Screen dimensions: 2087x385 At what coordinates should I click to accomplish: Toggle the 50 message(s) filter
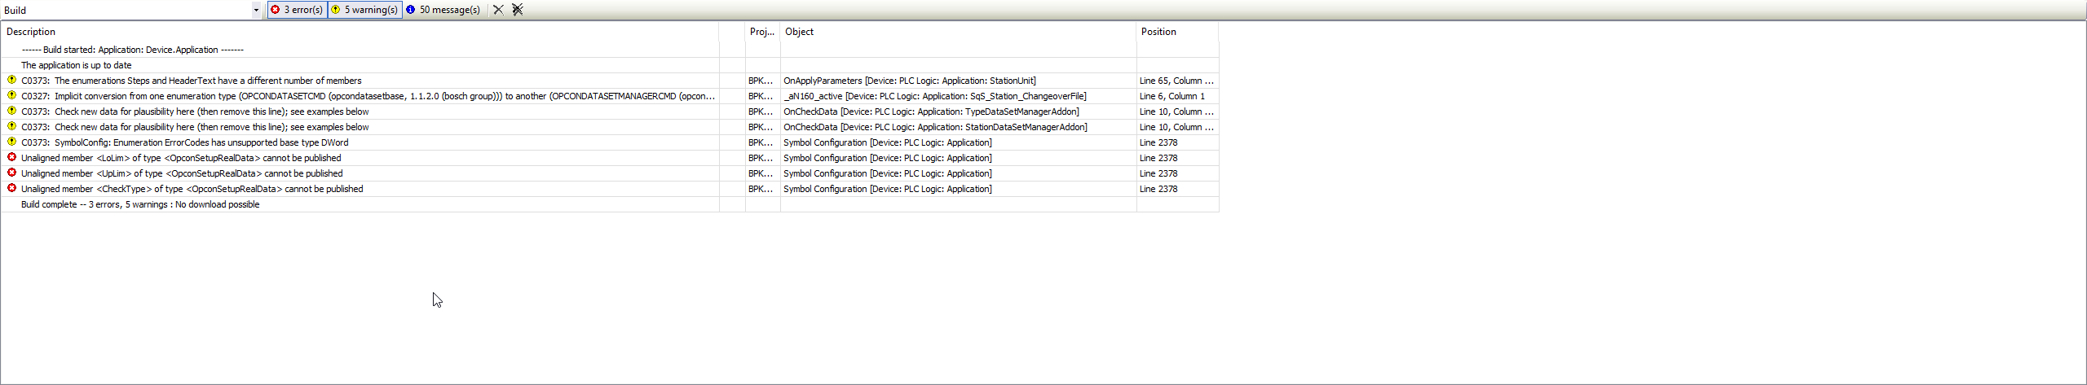443,10
